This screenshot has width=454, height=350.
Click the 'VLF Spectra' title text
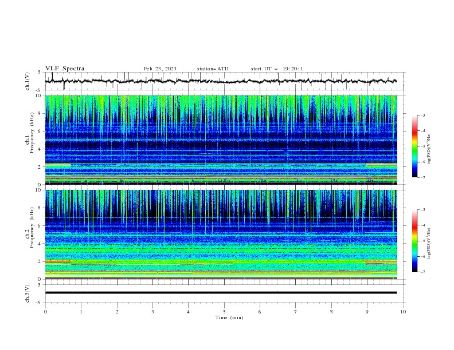click(x=65, y=69)
